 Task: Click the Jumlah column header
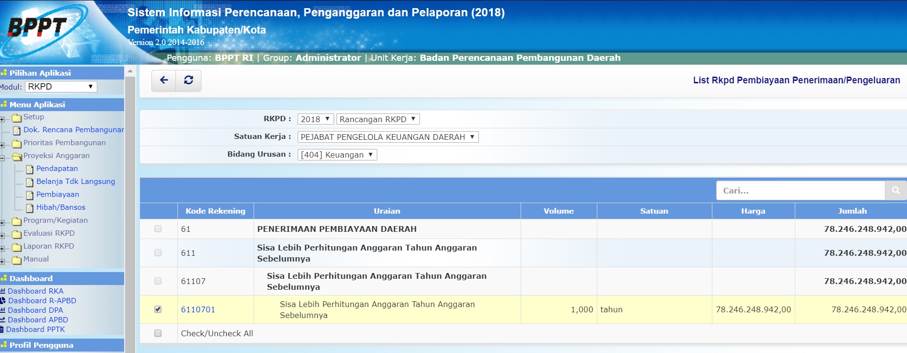pos(852,211)
